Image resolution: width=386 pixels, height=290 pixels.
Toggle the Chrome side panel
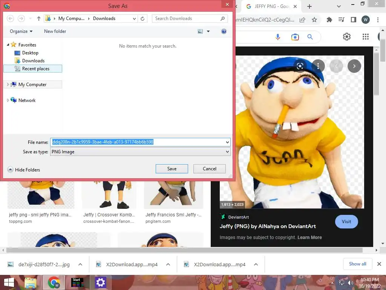tap(354, 20)
